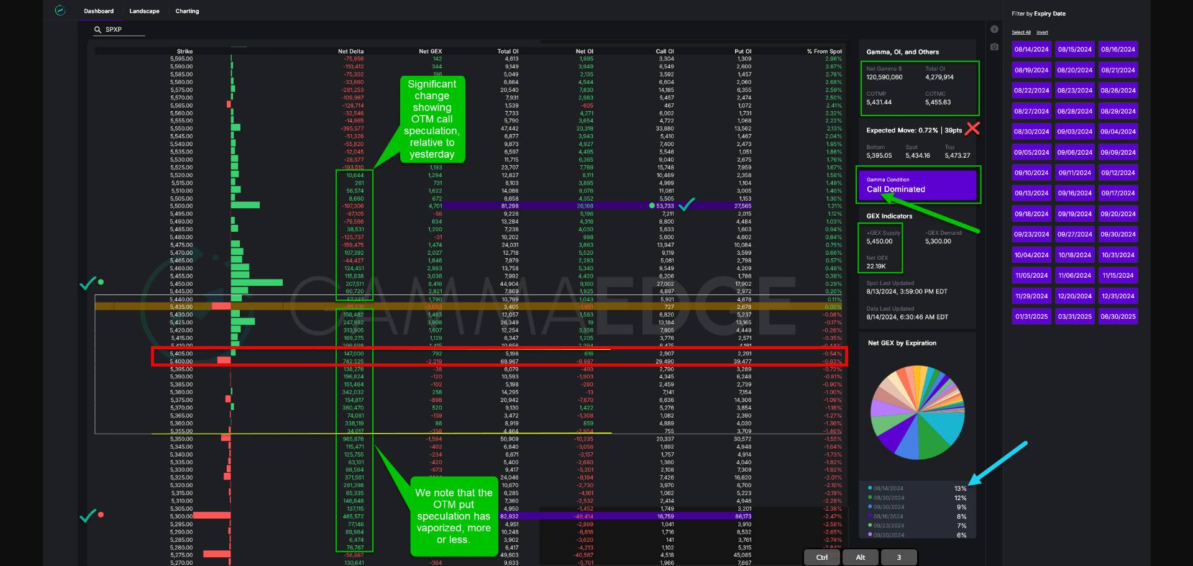The height and width of the screenshot is (566, 1193).
Task: Click the green dot in Call OI column
Action: click(x=652, y=206)
